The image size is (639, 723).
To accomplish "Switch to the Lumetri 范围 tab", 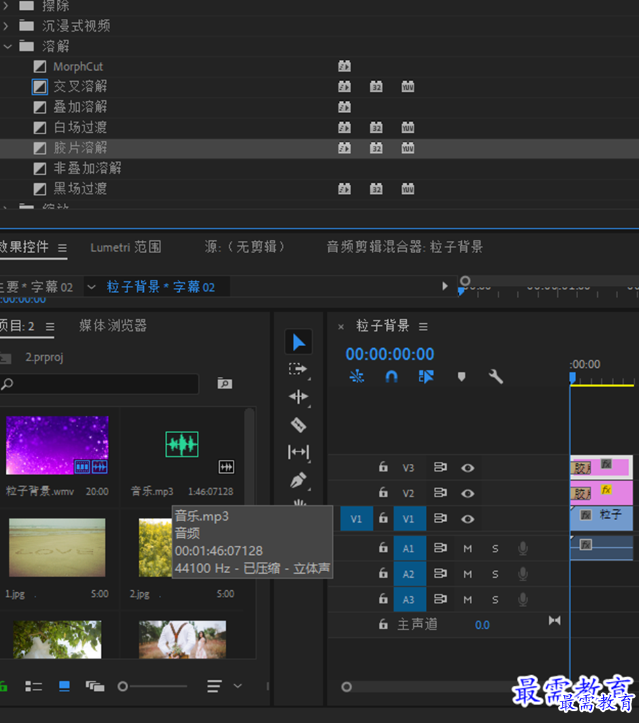I will (x=126, y=247).
